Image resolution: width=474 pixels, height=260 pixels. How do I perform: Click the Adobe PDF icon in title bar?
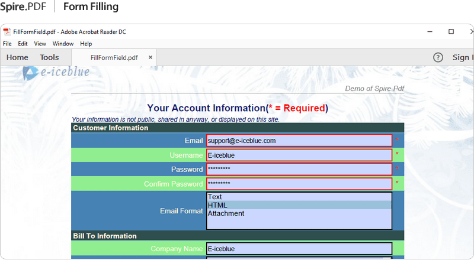(7, 32)
